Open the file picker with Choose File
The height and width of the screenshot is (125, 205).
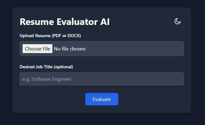point(37,49)
